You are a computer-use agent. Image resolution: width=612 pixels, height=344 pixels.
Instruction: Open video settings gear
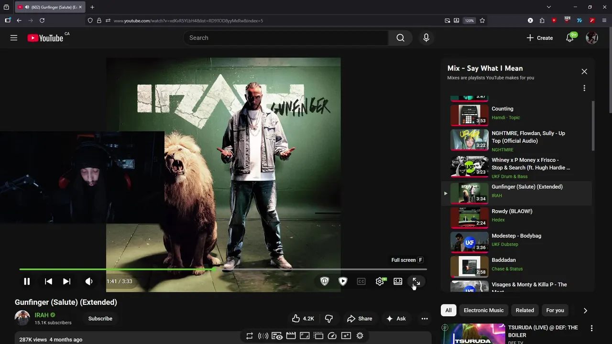click(x=380, y=281)
